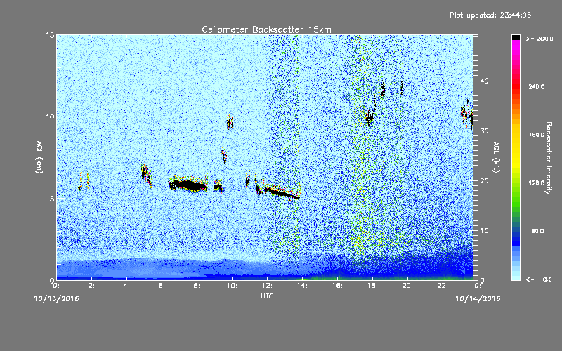Screen dimensions: 562x351
Task: Pick the black top segment of the colorbar
Action: click(x=516, y=37)
